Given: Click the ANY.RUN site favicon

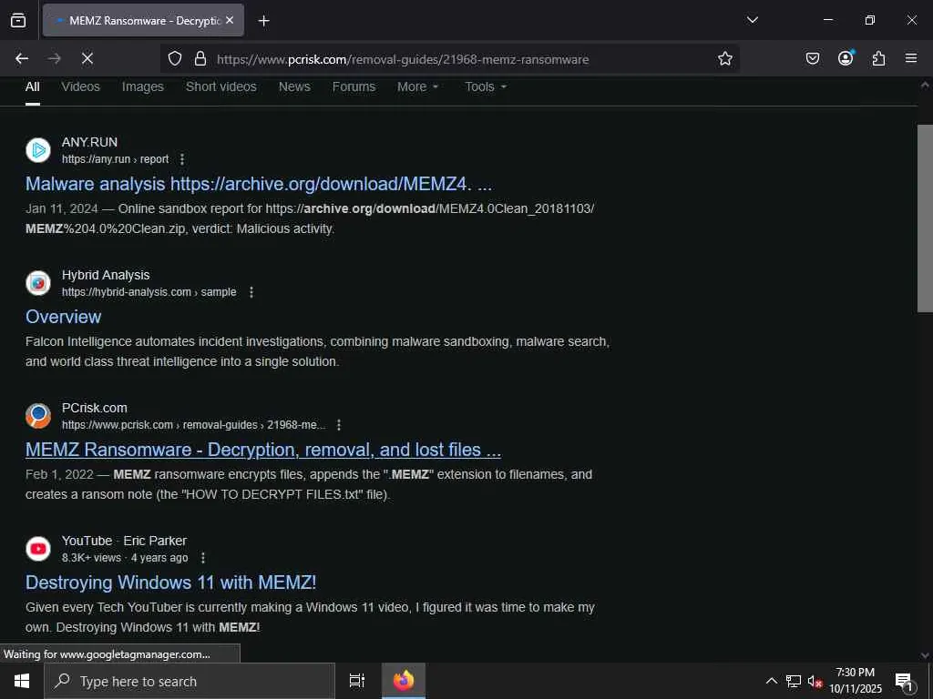Looking at the screenshot, I should (38, 150).
